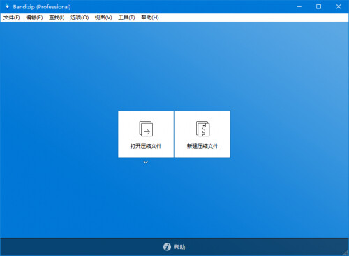Expand recent files chevron below open tile

[x=146, y=162]
